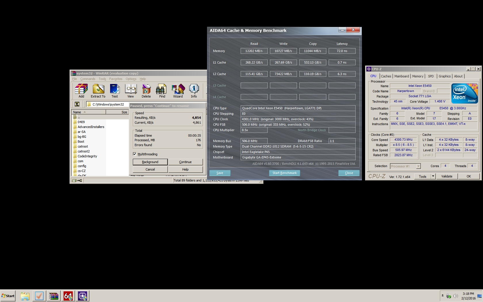Image resolution: width=483 pixels, height=302 pixels.
Task: Open the Wizard tool in WinRAR
Action: coord(178,91)
